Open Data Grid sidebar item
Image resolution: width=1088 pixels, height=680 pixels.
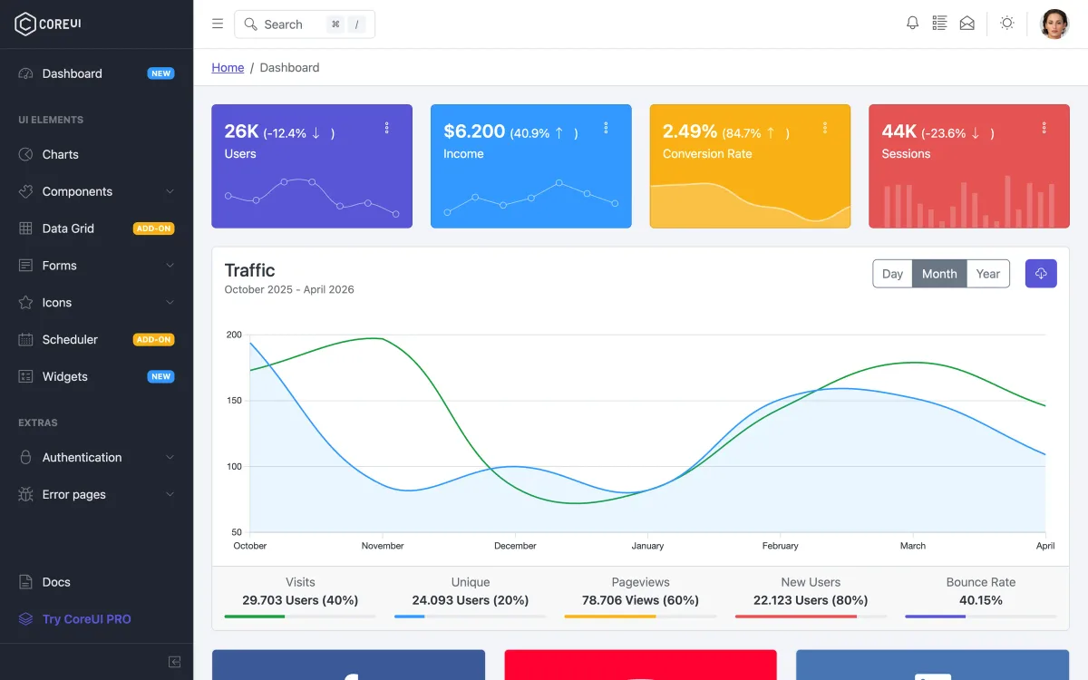[96, 228]
